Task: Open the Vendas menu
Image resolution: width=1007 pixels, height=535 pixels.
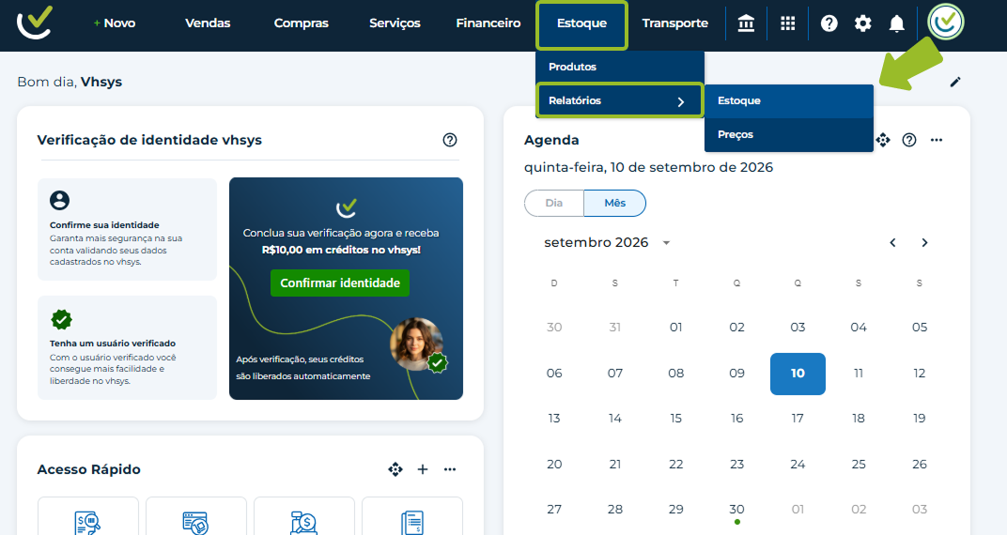Action: (x=208, y=23)
